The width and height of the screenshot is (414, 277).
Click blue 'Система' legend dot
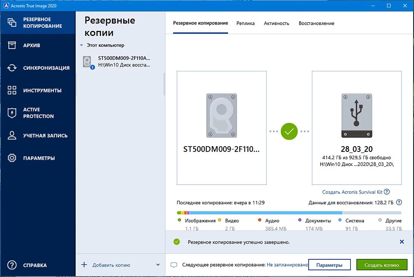point(340,220)
